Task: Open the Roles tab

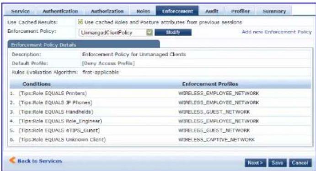Action: click(x=143, y=11)
